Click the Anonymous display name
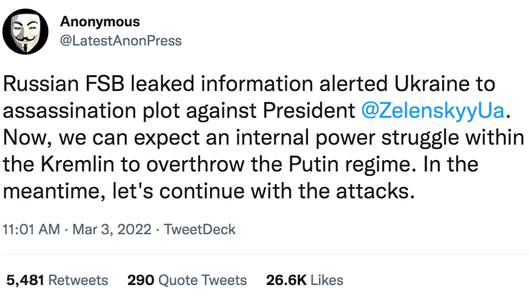Viewport: 529px width, 297px height. tap(100, 21)
